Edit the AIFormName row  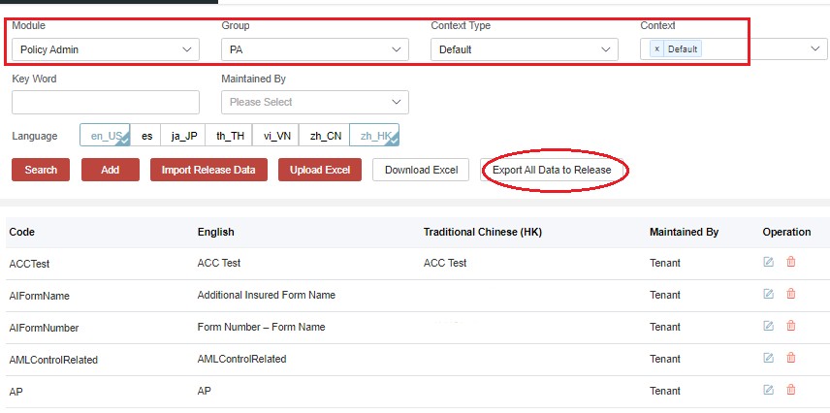[x=769, y=294]
